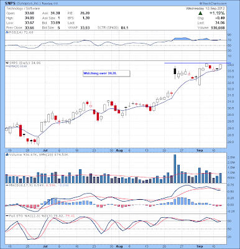Click the black candlestick near 33.5
240x249 pixels.
[175, 72]
